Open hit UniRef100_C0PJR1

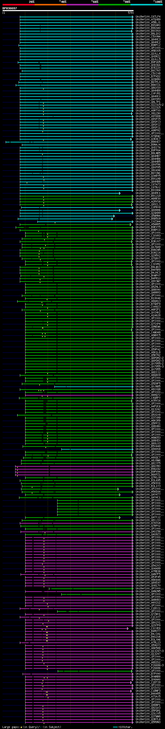click(148, 94)
